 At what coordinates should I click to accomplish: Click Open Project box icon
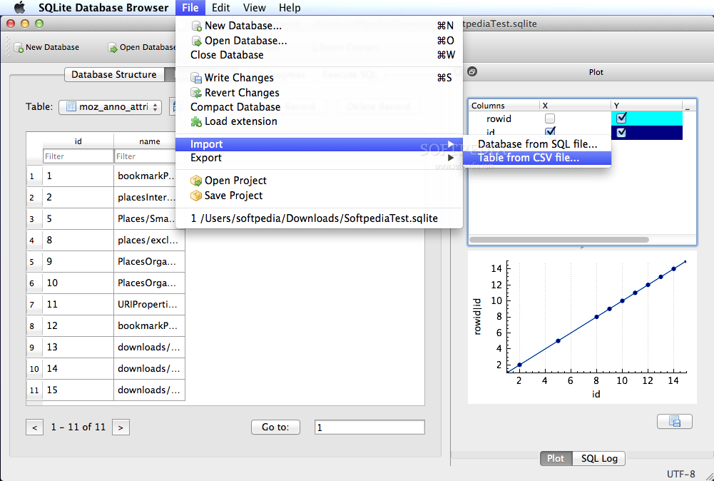click(196, 181)
